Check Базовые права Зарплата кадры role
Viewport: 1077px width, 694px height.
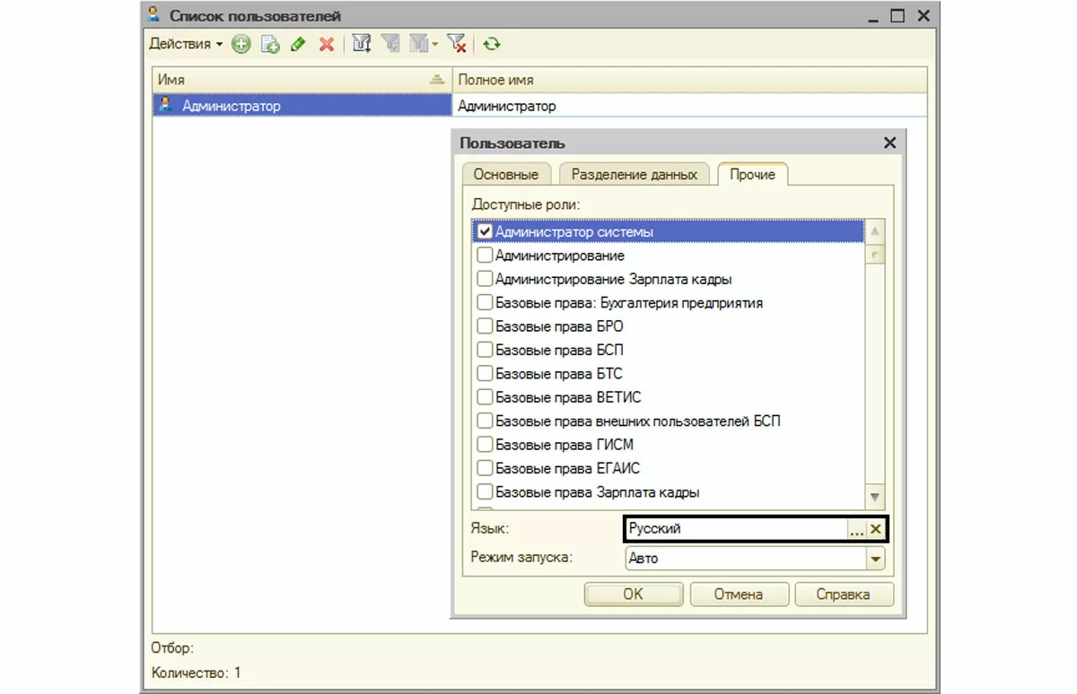(x=485, y=492)
